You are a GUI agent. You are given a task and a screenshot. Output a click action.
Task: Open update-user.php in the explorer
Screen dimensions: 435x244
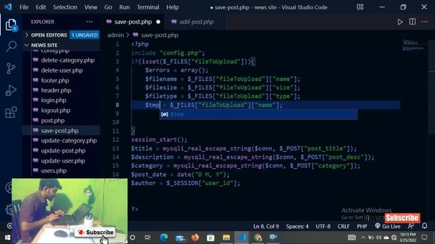[63, 161]
